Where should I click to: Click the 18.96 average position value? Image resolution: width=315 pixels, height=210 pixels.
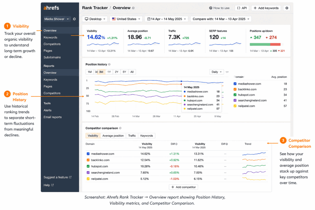[135, 37]
